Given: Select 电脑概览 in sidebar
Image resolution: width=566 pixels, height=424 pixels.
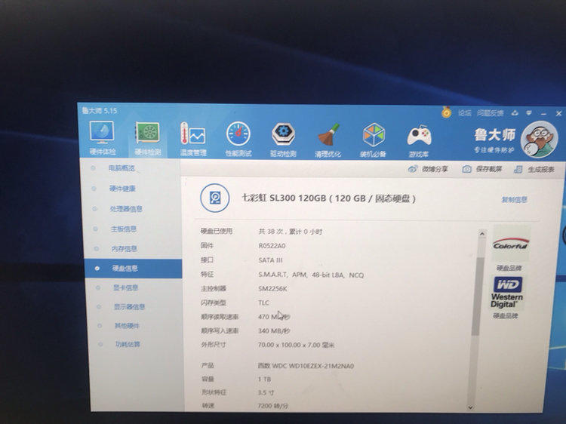Looking at the screenshot, I should pos(122,168).
